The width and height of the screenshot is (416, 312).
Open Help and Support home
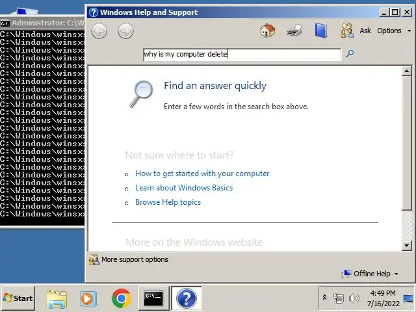(x=267, y=31)
